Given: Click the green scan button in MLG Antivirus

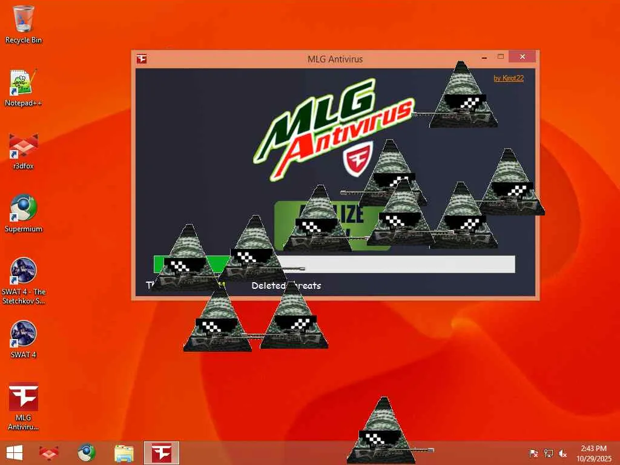Looking at the screenshot, I should click(x=332, y=225).
